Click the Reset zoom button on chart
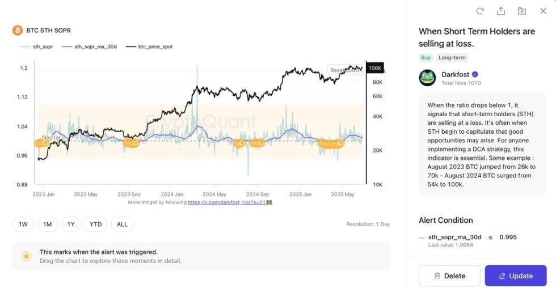556x288 pixels. click(344, 70)
